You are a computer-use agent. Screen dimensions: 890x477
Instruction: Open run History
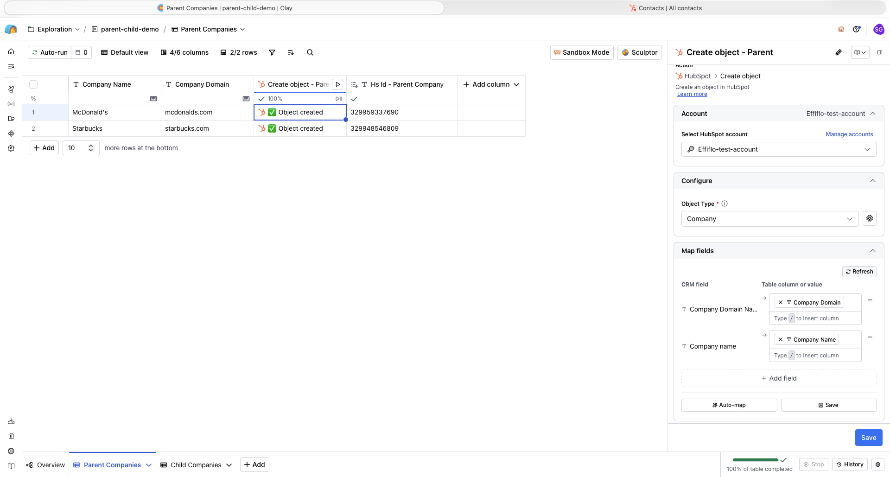(850, 464)
